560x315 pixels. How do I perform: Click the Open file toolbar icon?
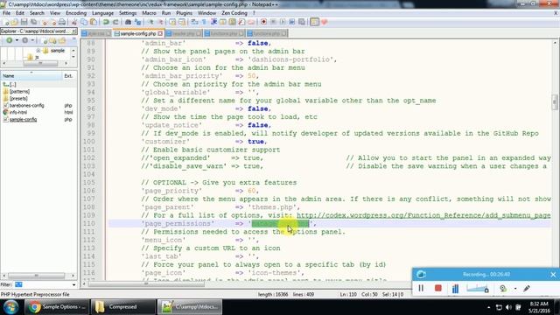[15, 22]
